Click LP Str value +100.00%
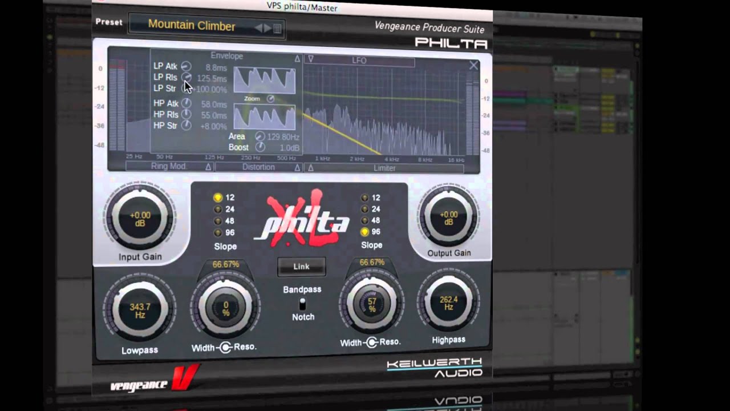Screen dimensions: 730x411 click(210, 90)
